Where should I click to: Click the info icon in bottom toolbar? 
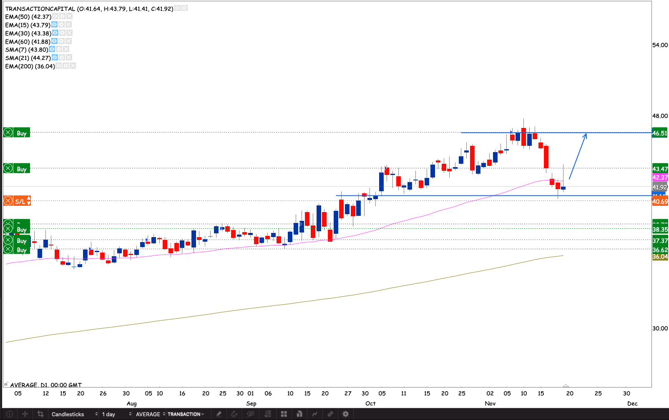(9, 414)
